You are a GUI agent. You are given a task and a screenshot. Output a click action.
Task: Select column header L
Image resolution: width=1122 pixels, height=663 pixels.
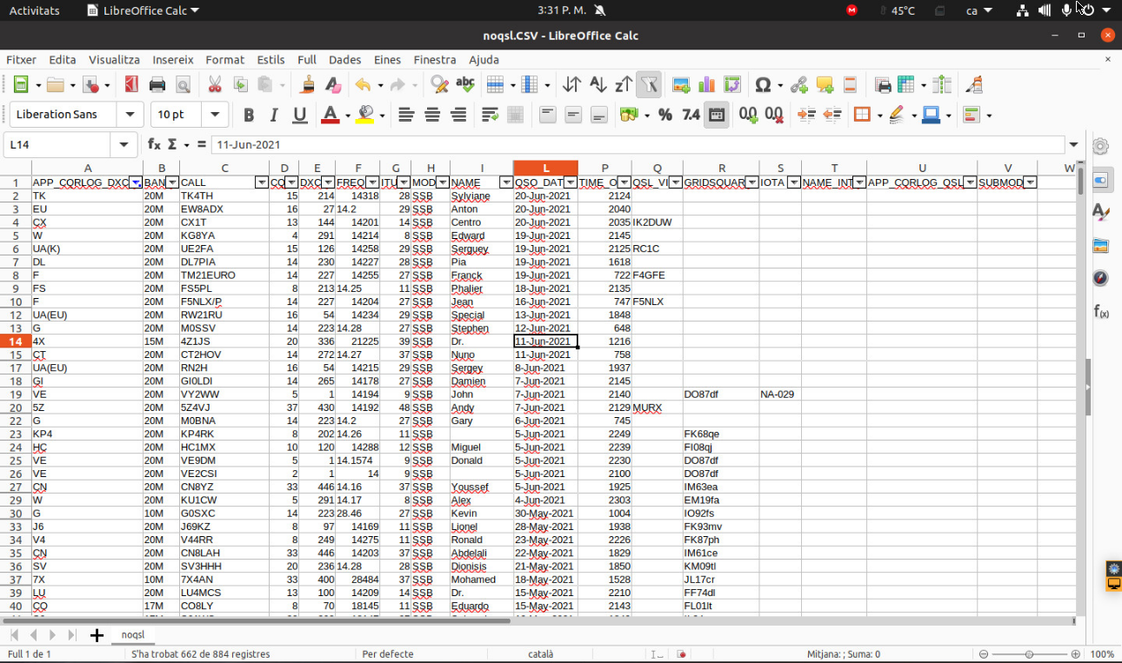point(545,168)
